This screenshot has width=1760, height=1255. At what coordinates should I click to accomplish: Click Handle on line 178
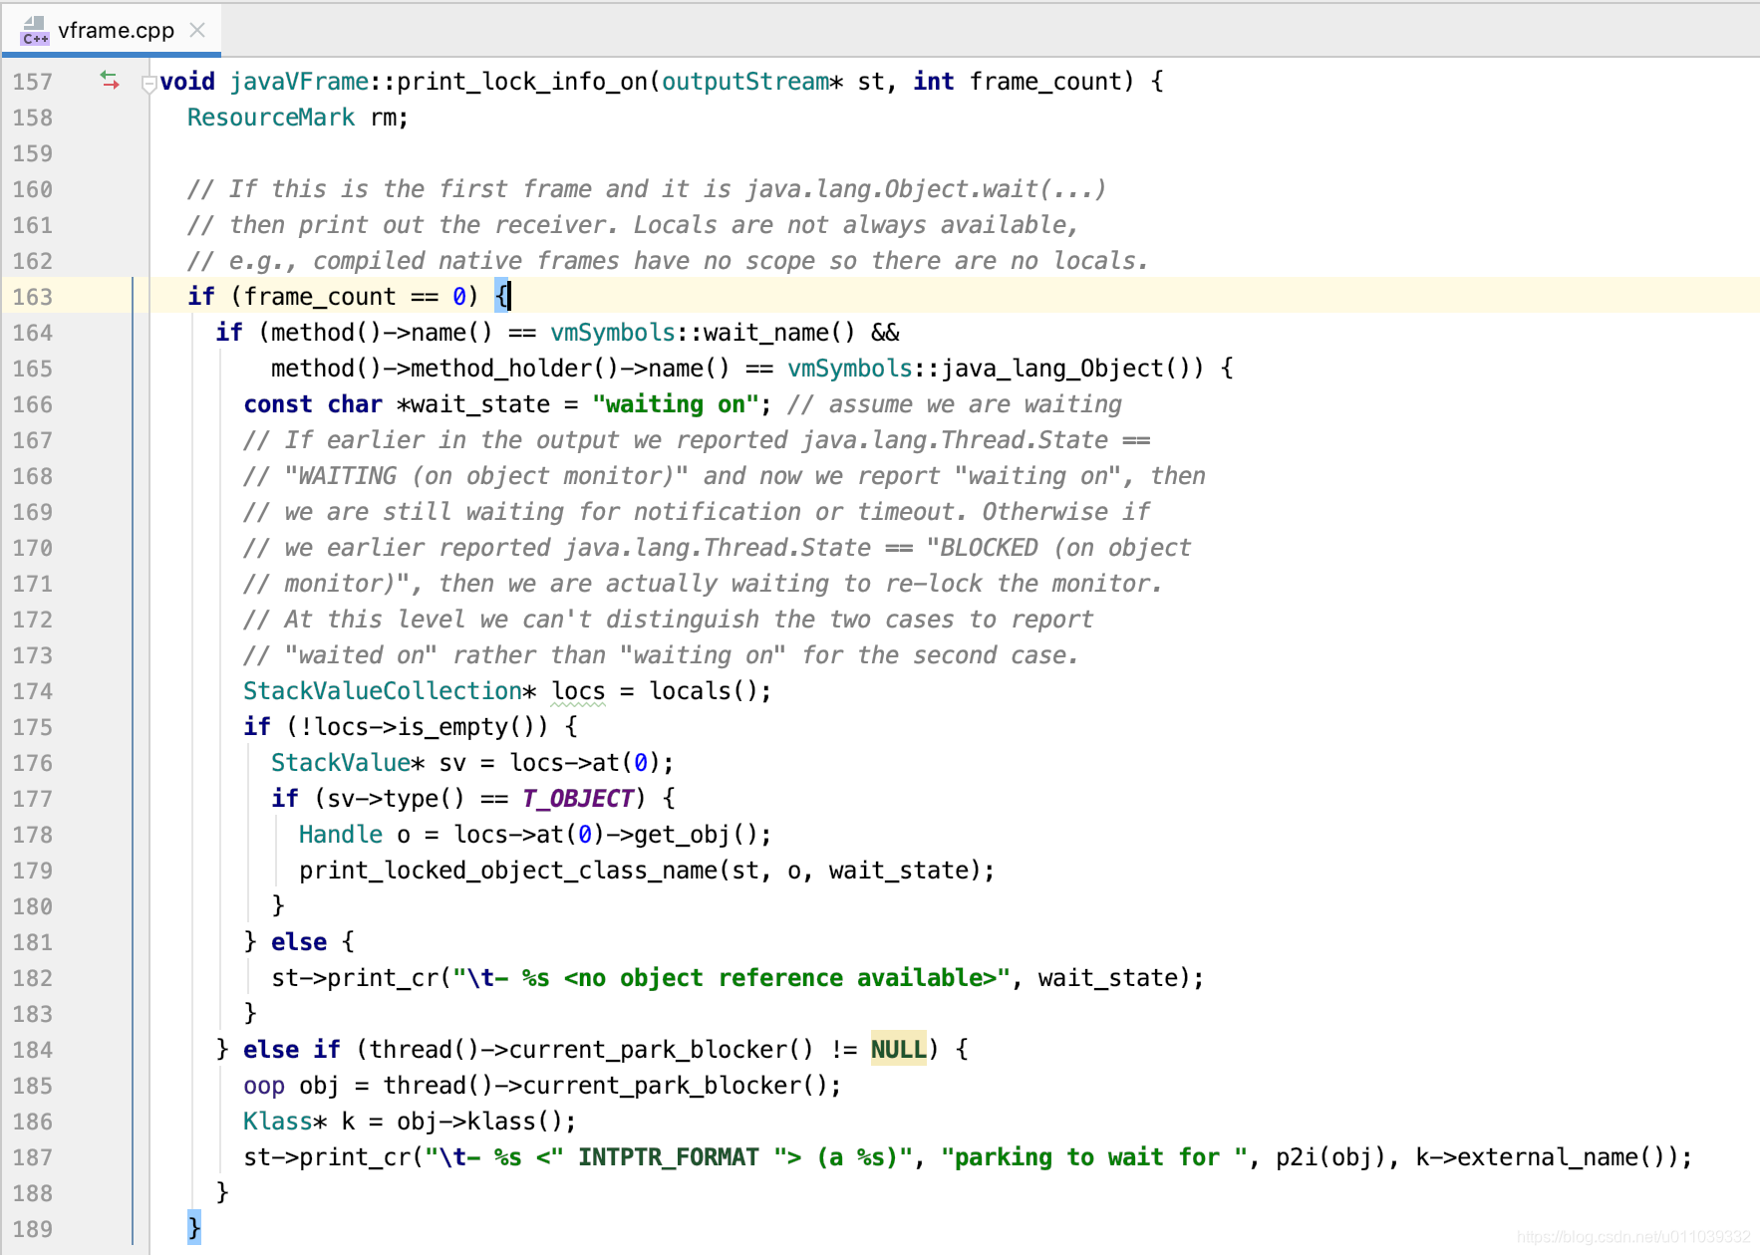coord(340,834)
